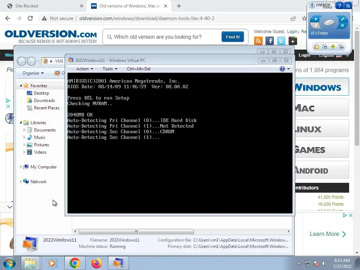Collapse the Favorites tree group
Screen dimensions: 360x270
pyautogui.click(x=21, y=86)
